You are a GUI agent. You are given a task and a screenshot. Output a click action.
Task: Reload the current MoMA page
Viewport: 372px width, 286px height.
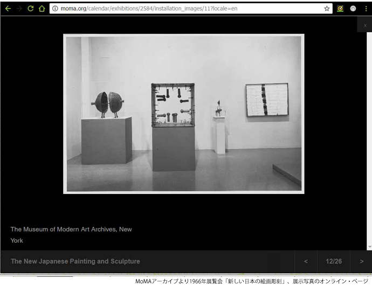pyautogui.click(x=30, y=9)
